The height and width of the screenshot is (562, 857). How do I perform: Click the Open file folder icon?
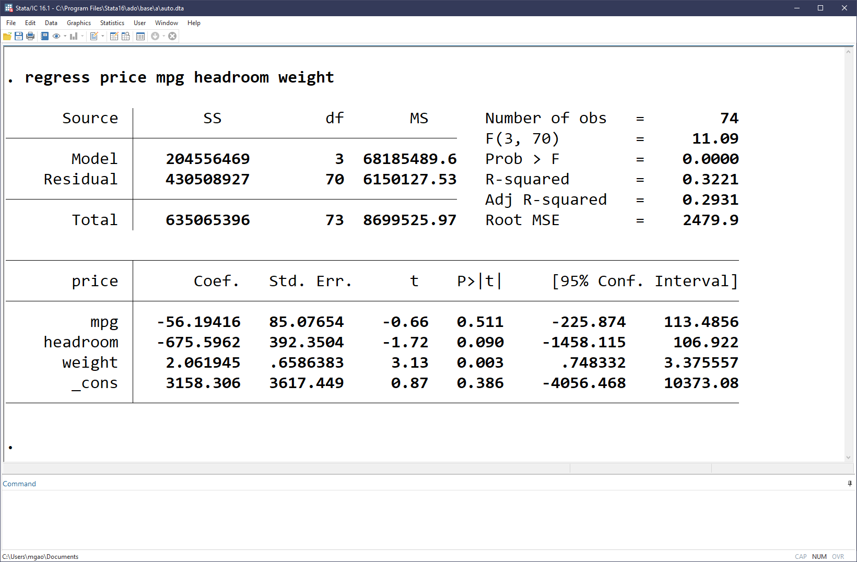pos(7,36)
